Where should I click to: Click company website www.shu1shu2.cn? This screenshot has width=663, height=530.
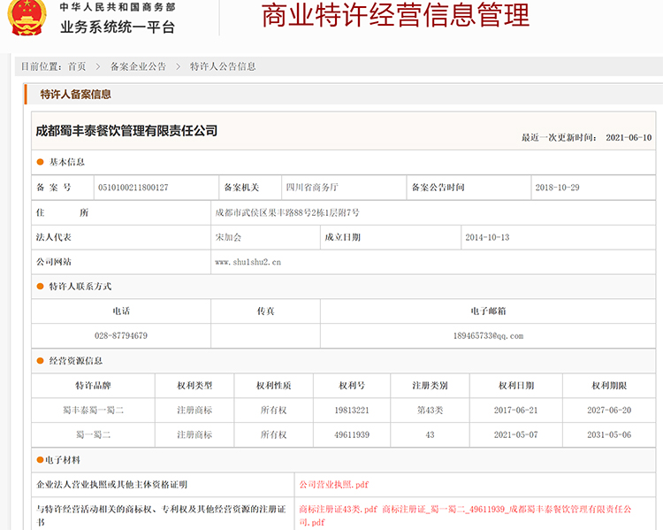pos(248,262)
